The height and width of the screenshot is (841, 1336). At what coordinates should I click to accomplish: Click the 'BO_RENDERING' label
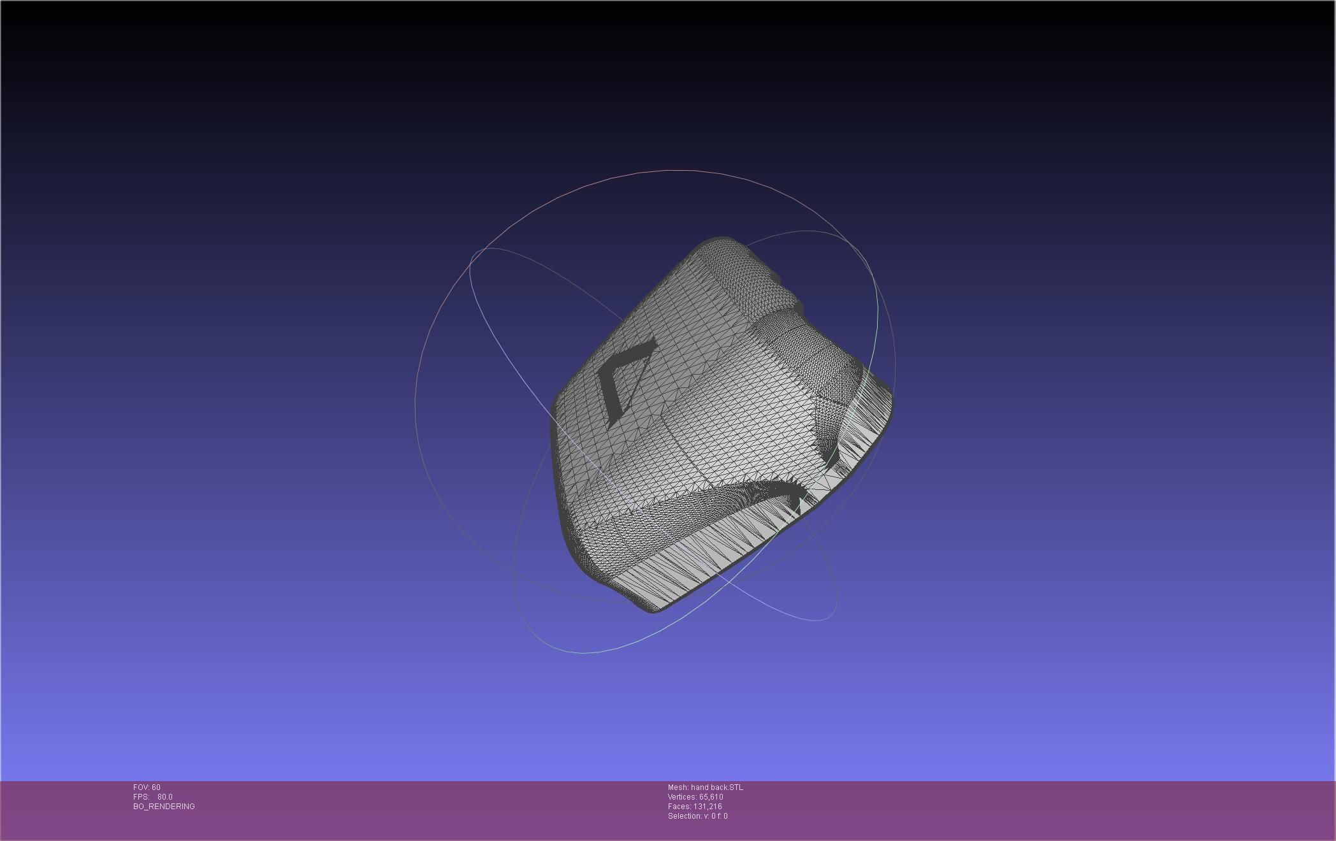[164, 807]
